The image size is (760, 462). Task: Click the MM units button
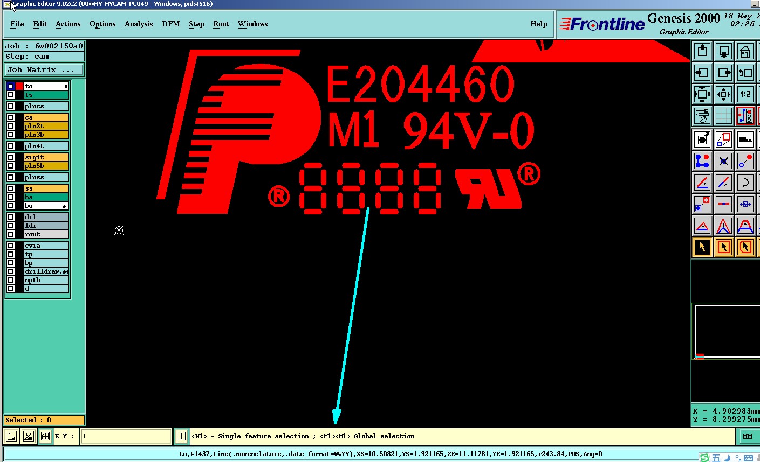[748, 436]
